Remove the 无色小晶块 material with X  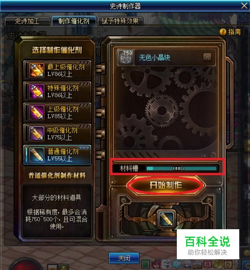tap(207, 57)
